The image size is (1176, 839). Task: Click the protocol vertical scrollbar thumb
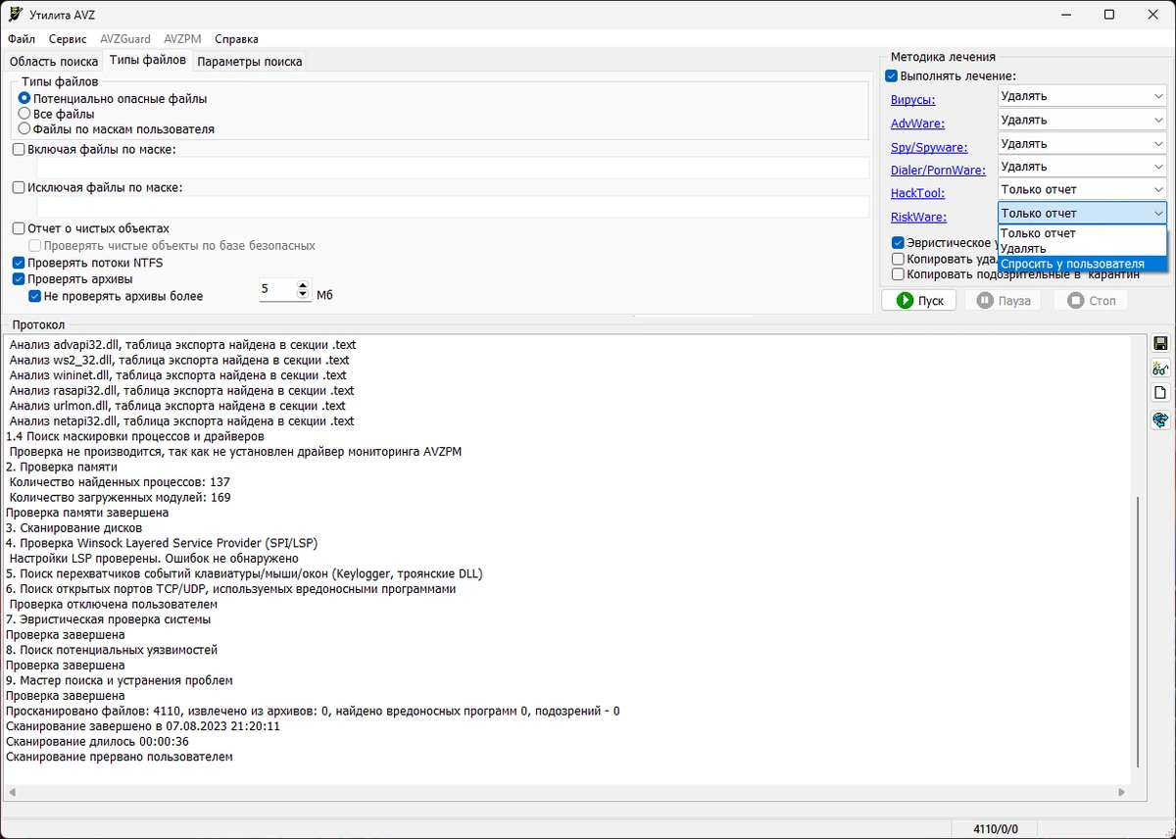click(1137, 631)
